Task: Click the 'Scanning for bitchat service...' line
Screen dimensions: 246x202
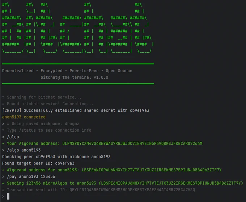Action: click(42, 97)
